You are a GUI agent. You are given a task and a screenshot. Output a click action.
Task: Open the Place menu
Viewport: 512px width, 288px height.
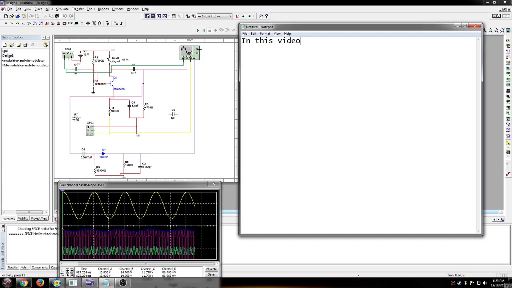coord(38,9)
